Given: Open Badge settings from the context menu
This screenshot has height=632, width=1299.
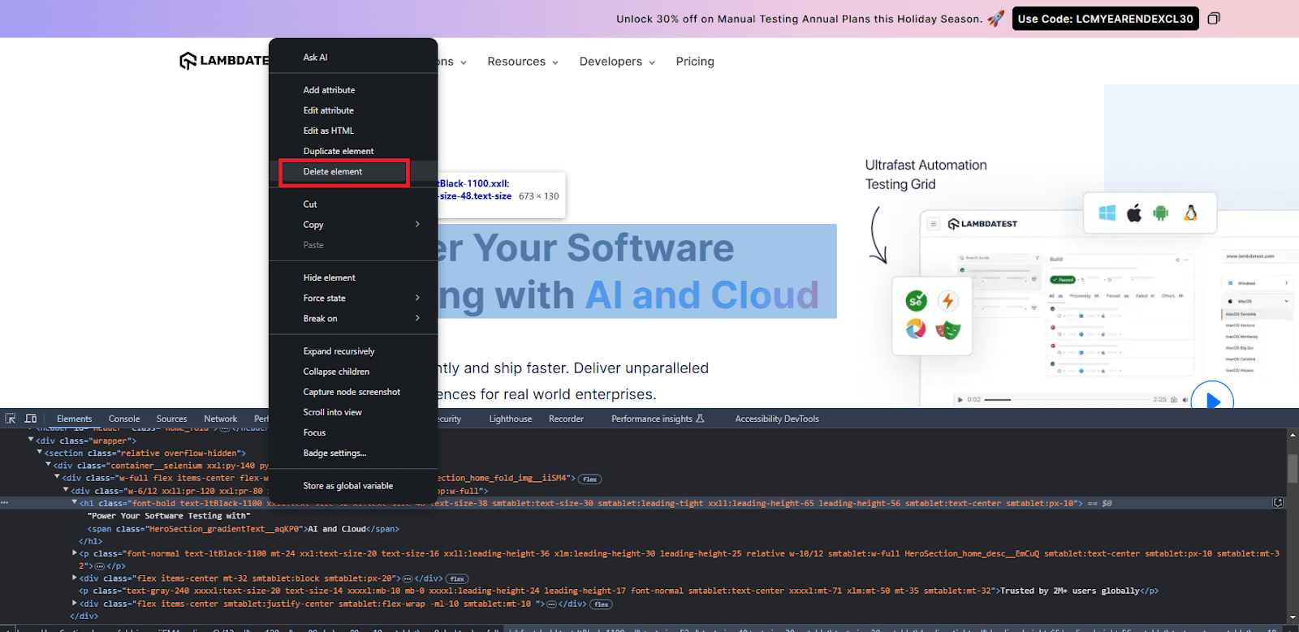Looking at the screenshot, I should 353,454.
